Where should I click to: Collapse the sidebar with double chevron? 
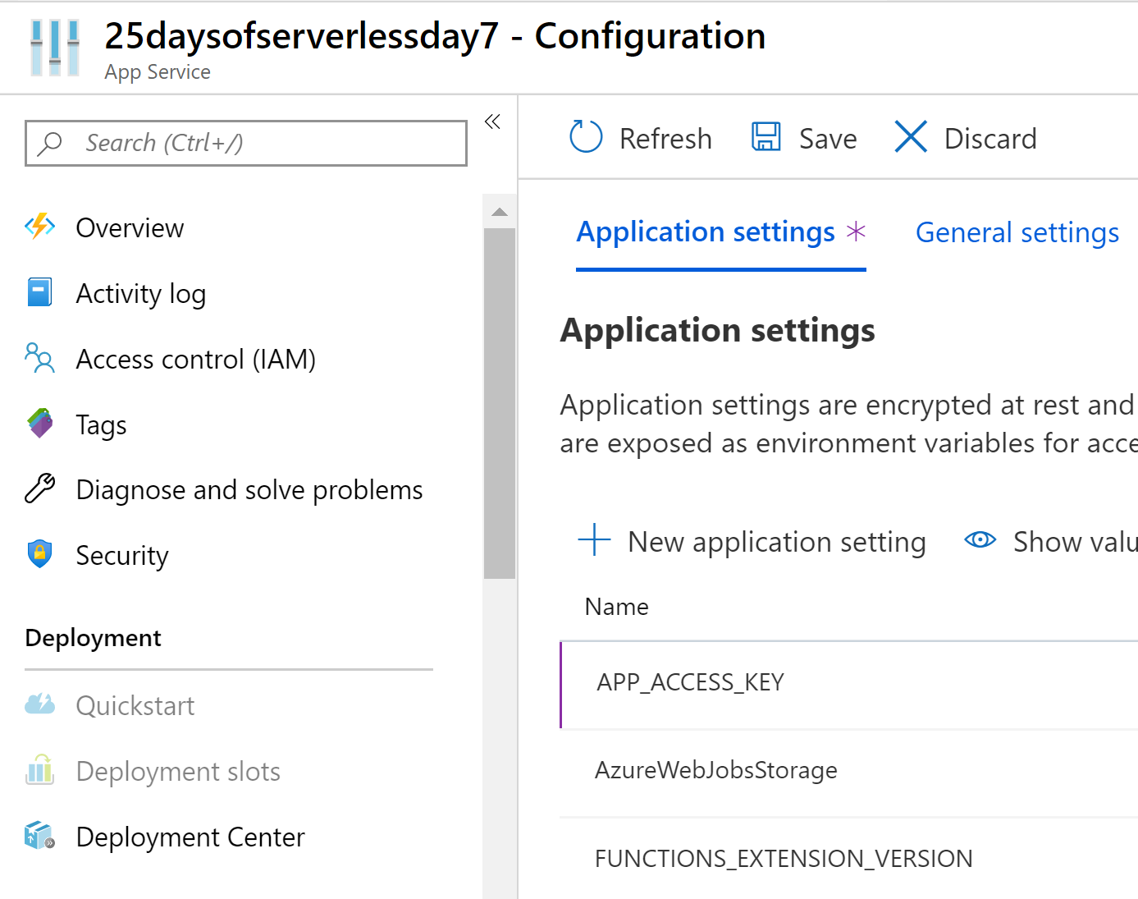click(492, 122)
